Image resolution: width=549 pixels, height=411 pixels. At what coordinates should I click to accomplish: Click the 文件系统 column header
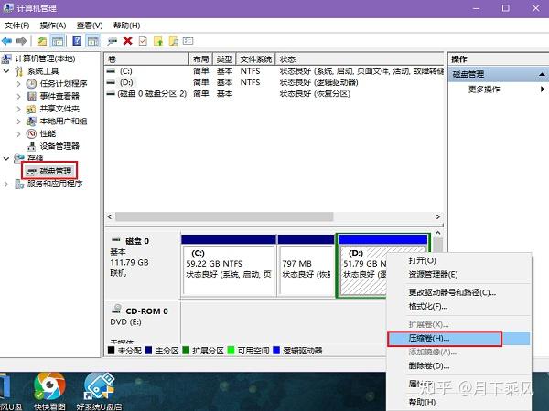pyautogui.click(x=256, y=59)
